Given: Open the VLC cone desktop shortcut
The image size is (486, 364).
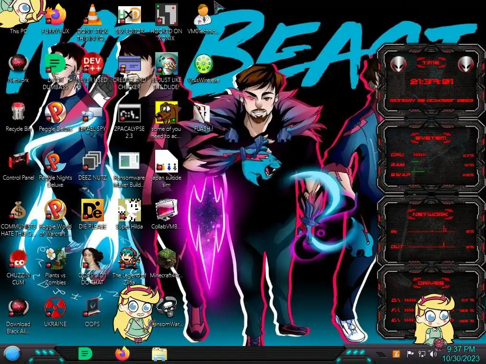Looking at the screenshot, I should point(93,16).
